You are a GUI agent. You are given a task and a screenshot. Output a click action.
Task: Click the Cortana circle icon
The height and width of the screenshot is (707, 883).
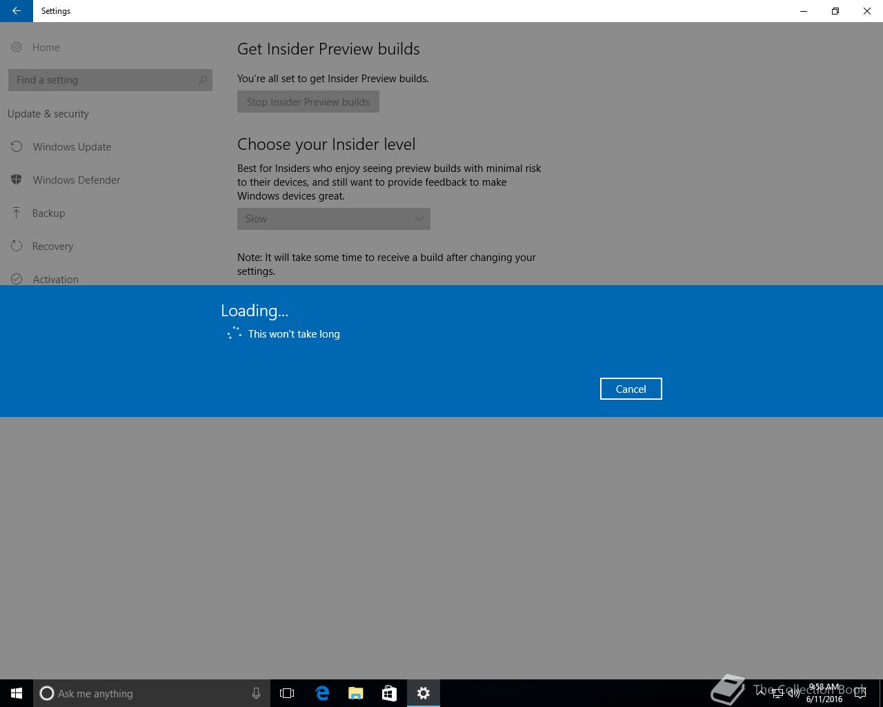47,693
